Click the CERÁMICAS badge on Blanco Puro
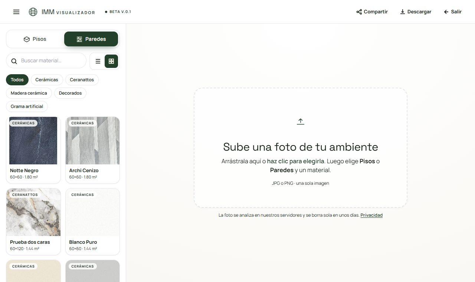The height and width of the screenshot is (282, 475). pos(82,195)
